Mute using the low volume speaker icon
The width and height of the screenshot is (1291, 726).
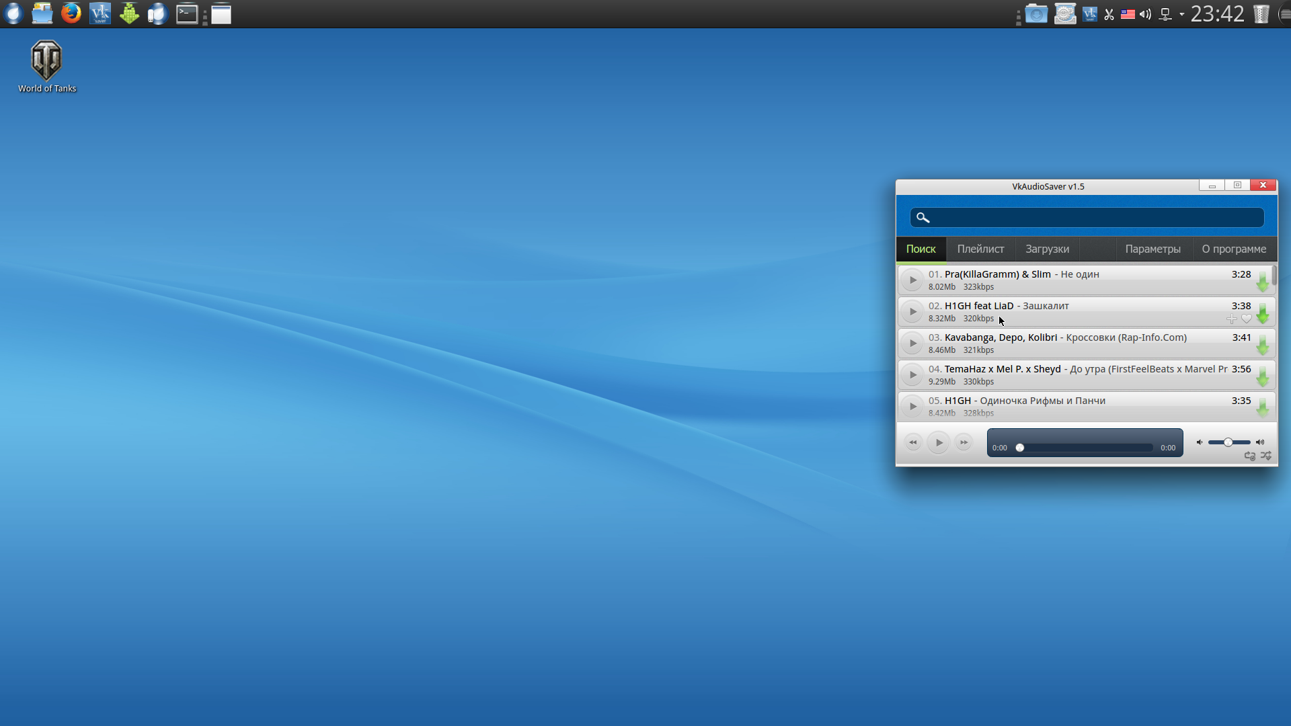[x=1199, y=442]
